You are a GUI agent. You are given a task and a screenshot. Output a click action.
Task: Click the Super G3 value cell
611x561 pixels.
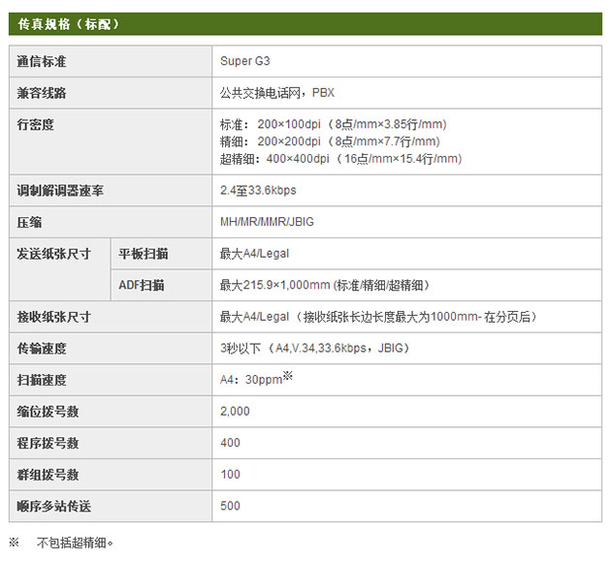(245, 62)
